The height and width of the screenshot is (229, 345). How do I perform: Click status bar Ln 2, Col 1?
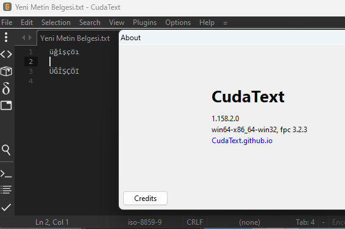[52, 222]
